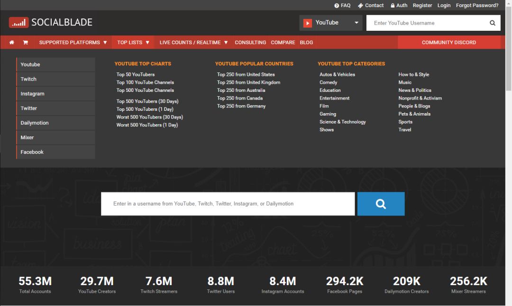512x306 pixels.
Task: Open the Comedy category
Action: point(328,82)
